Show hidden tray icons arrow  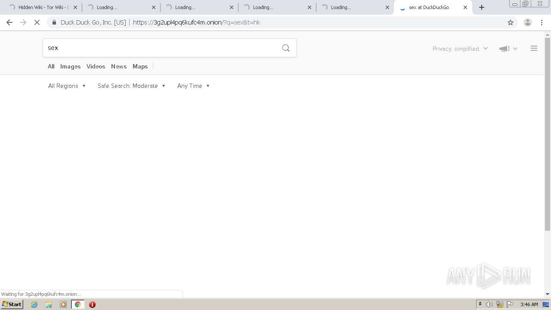pyautogui.click(x=480, y=304)
